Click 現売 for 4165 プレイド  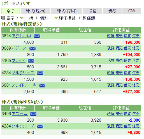[x=119, y=61]
